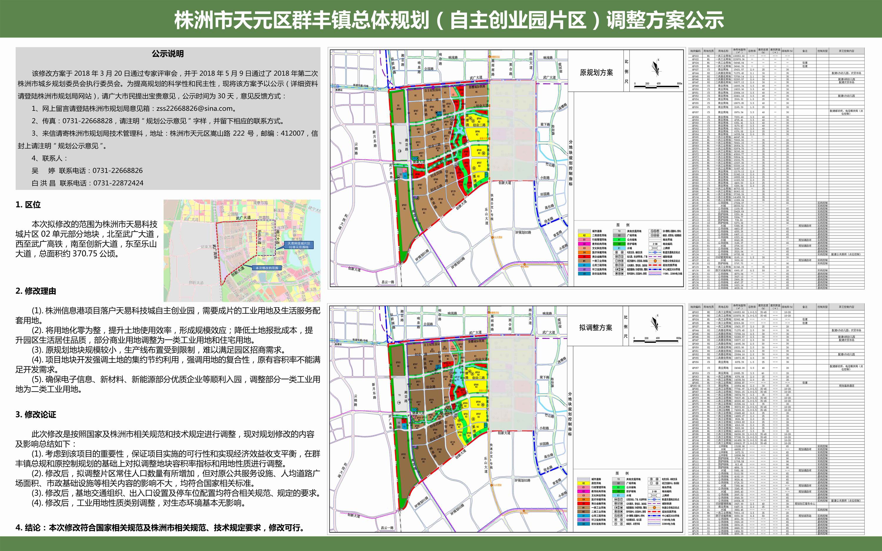Click the location thumbnail map beside 区位 section
The image size is (882, 551).
242,250
